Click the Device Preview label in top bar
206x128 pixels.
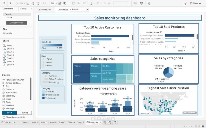pos(44,9)
